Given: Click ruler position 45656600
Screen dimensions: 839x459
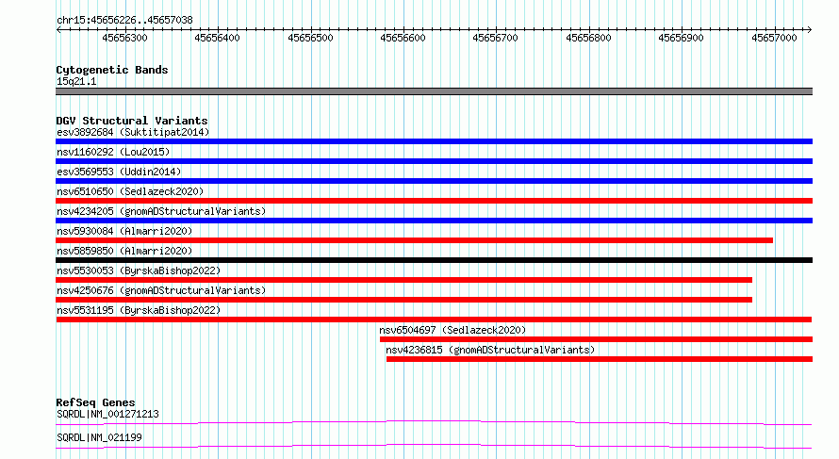Looking at the screenshot, I should tap(403, 38).
